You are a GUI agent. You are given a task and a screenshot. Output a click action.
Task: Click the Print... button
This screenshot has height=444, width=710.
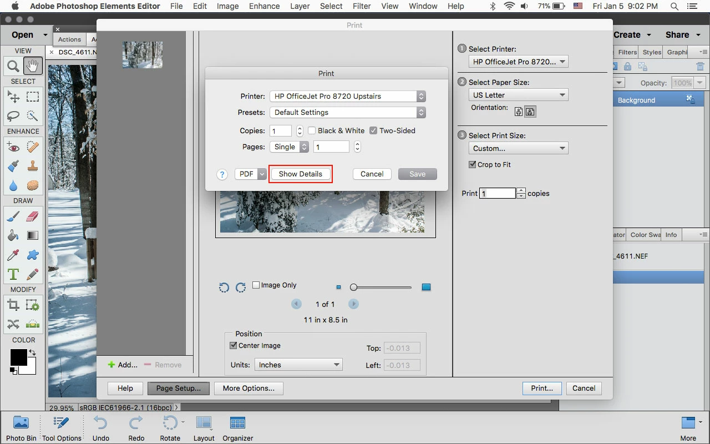(x=542, y=388)
